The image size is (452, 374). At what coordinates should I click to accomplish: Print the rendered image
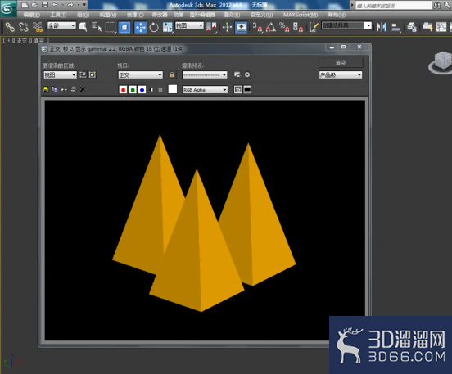pos(74,89)
